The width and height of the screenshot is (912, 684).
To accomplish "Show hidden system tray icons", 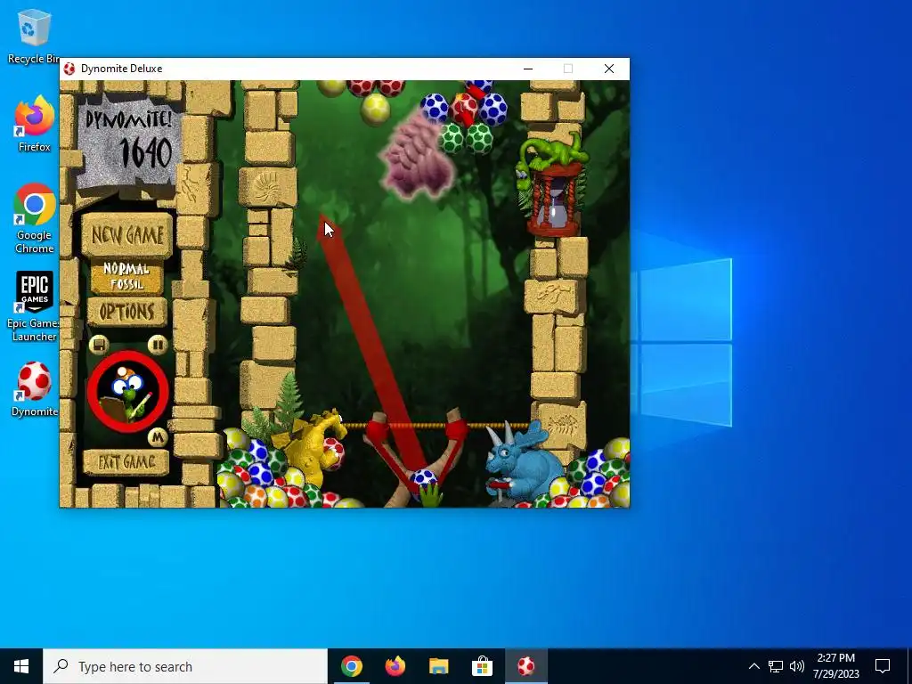I will [x=753, y=666].
